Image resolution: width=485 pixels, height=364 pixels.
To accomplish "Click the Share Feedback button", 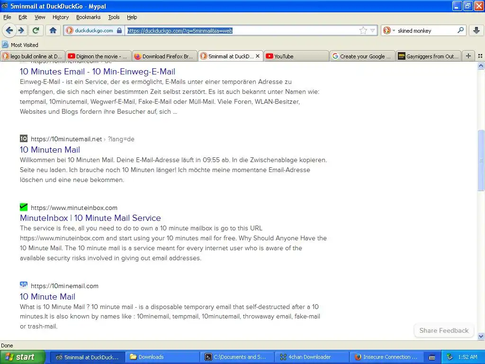I will 444,330.
